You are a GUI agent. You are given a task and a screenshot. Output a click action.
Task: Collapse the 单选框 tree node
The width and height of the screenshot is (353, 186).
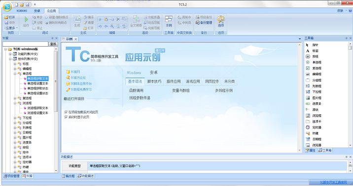15,74
